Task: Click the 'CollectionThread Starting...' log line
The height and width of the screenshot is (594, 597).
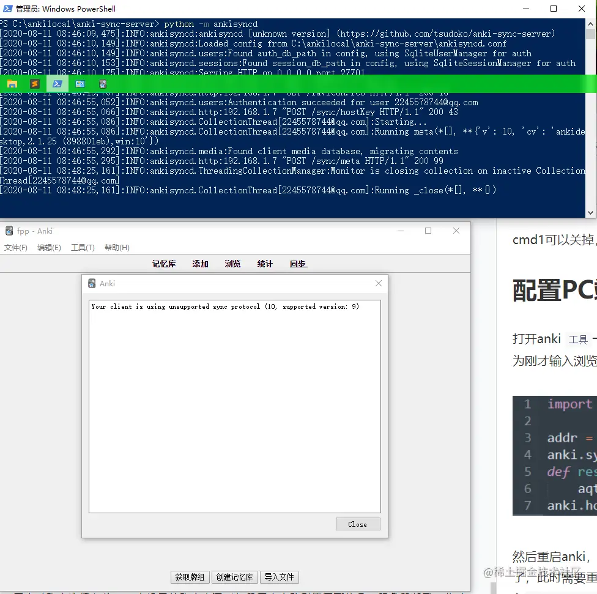Action: (213, 122)
